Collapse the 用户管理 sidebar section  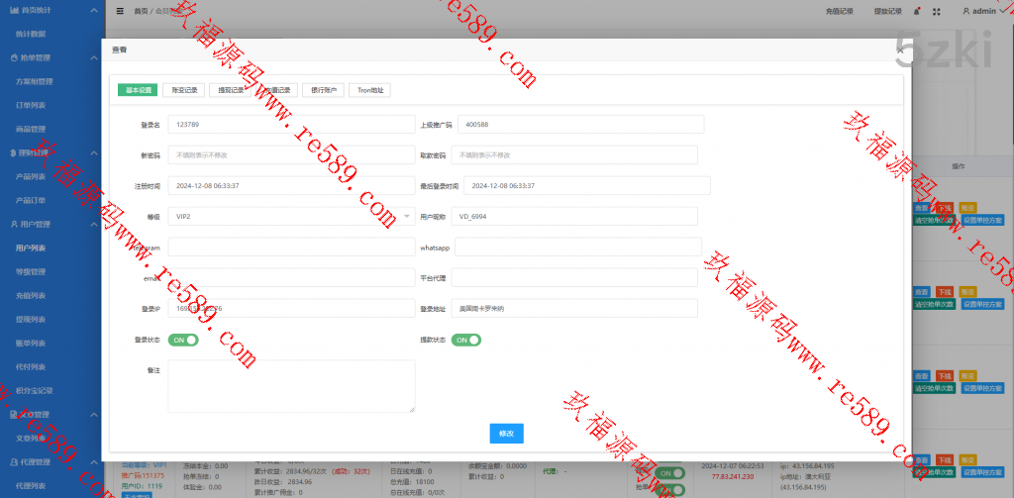tap(93, 225)
